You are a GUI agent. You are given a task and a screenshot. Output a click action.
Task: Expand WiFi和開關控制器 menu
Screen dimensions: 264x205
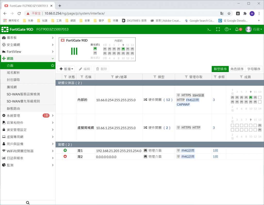[x=28, y=151]
